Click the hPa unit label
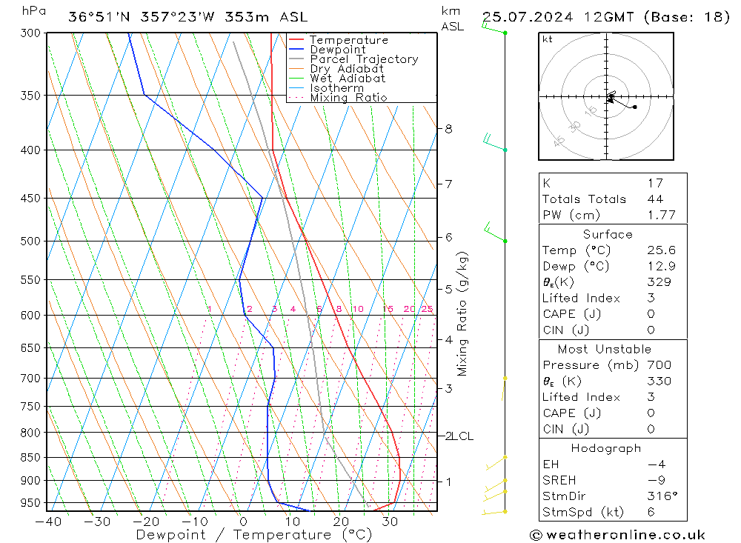 click(33, 11)
